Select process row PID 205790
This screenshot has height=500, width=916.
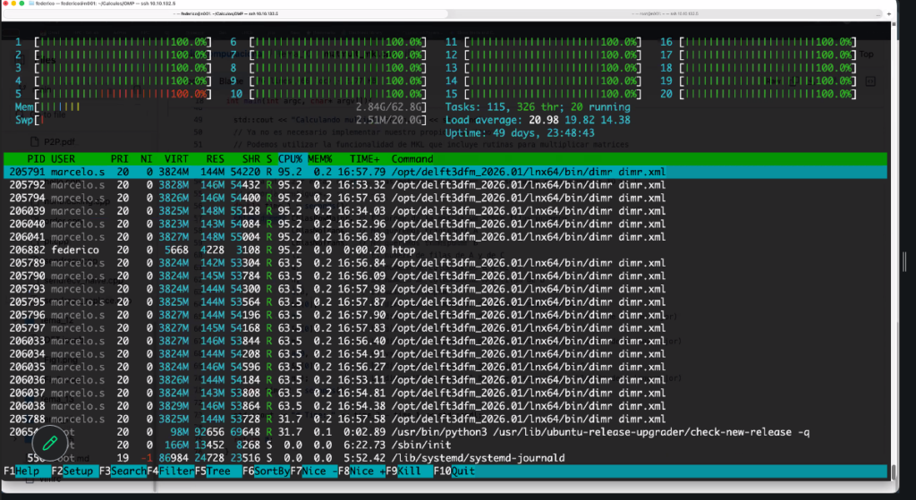pos(445,275)
